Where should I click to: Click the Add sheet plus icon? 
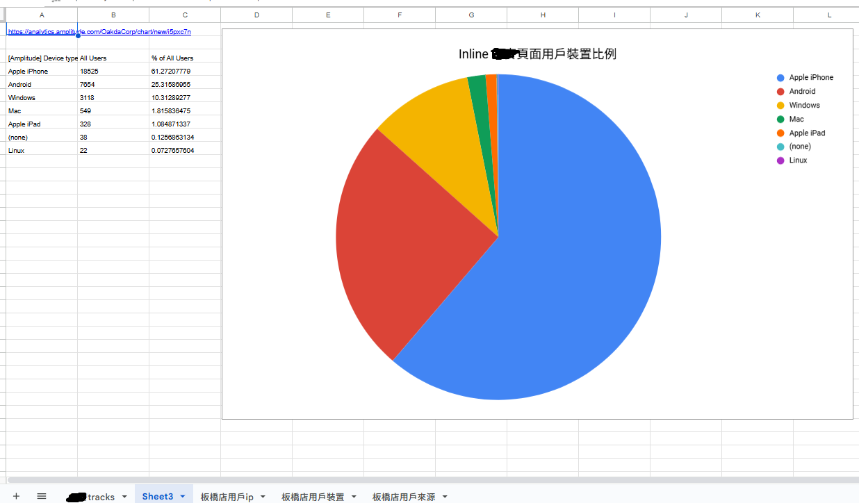click(15, 496)
